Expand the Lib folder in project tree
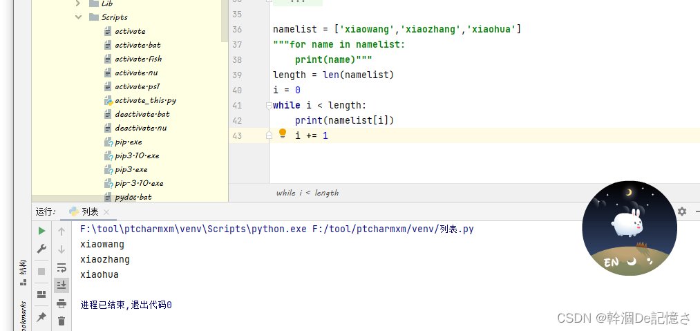The width and height of the screenshot is (700, 331). (x=79, y=3)
